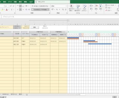
Task: Open the alignment (配置) dialog launcher
Action: pyautogui.click(x=49, y=13)
